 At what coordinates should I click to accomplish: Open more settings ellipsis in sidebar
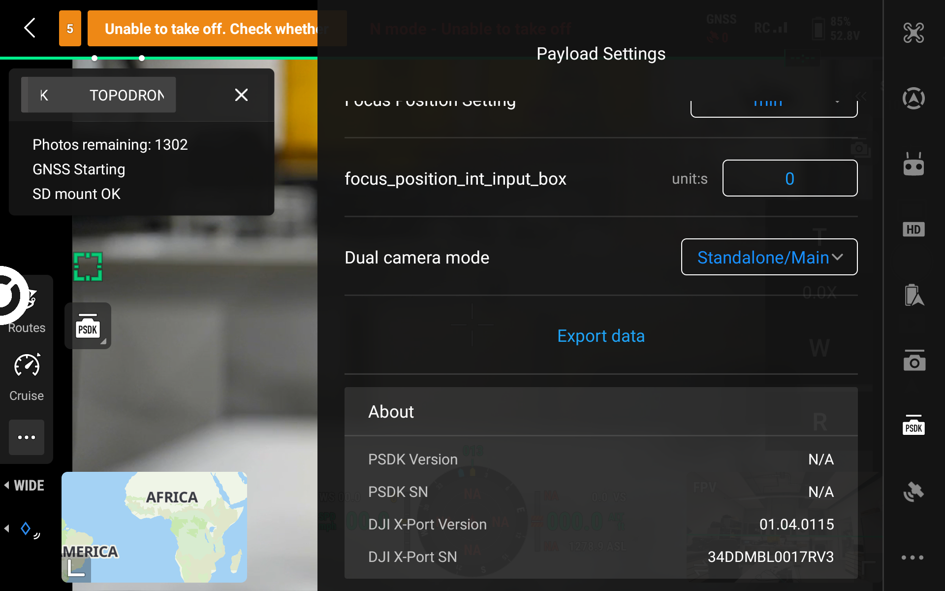[913, 558]
